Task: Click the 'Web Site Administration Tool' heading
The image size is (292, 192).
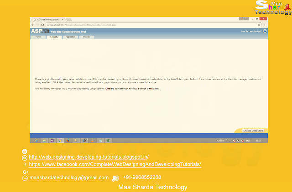Action: (x=68, y=32)
